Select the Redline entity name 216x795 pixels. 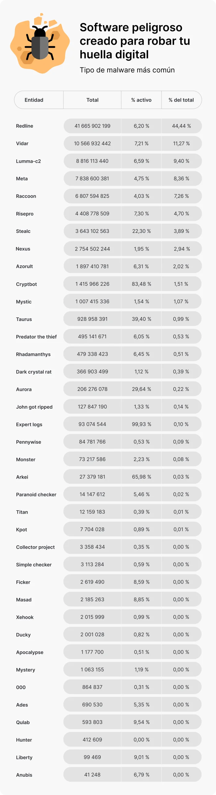point(24,126)
